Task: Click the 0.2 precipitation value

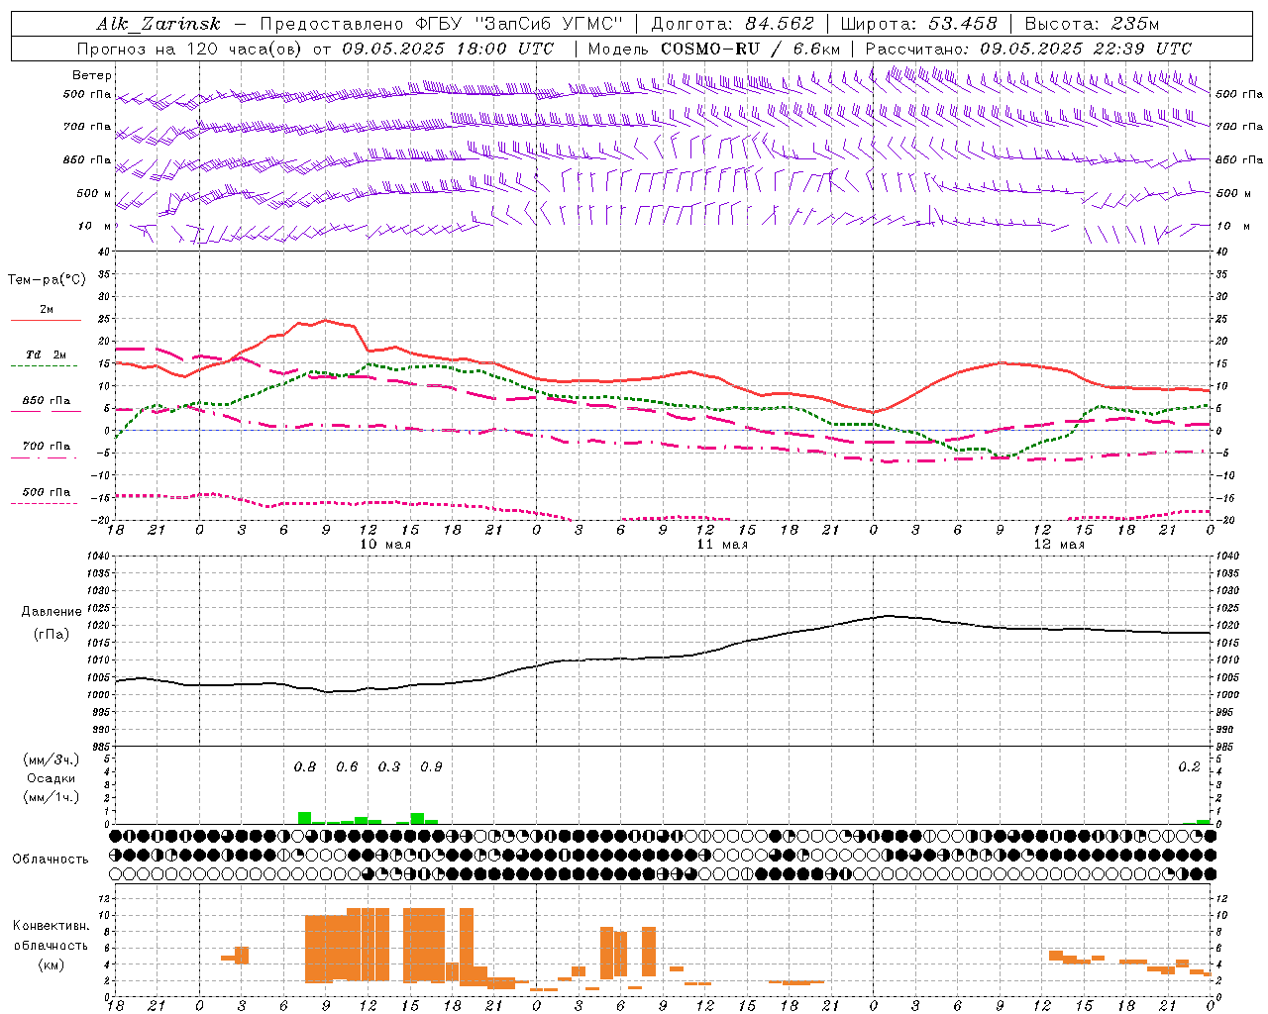Action: (x=1189, y=767)
